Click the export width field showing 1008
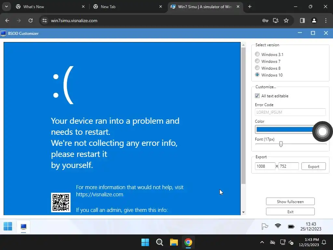The image size is (333, 250). pos(265,166)
